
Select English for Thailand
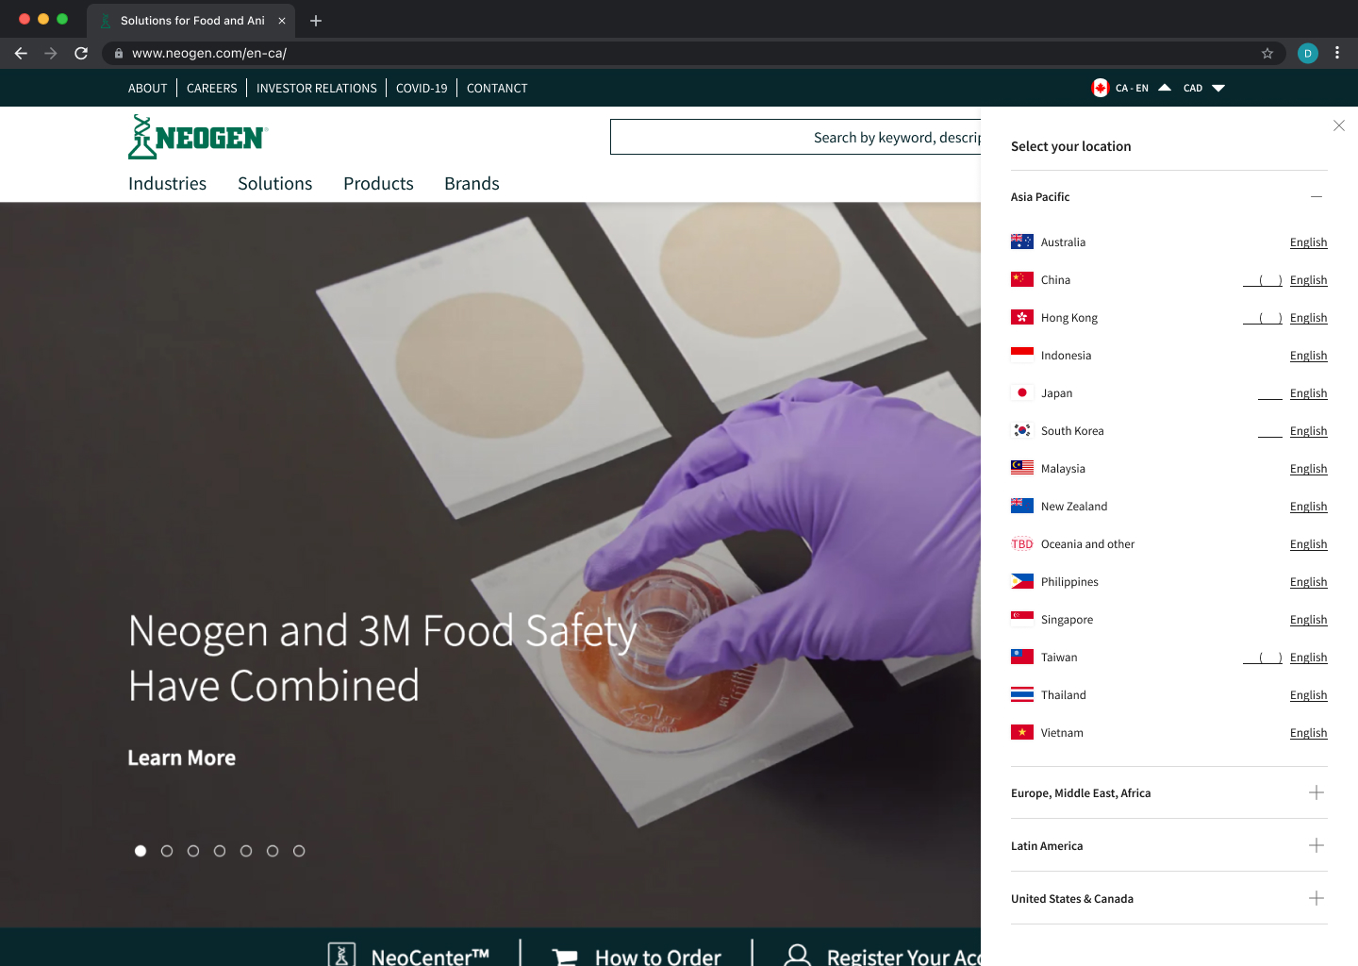(x=1308, y=695)
